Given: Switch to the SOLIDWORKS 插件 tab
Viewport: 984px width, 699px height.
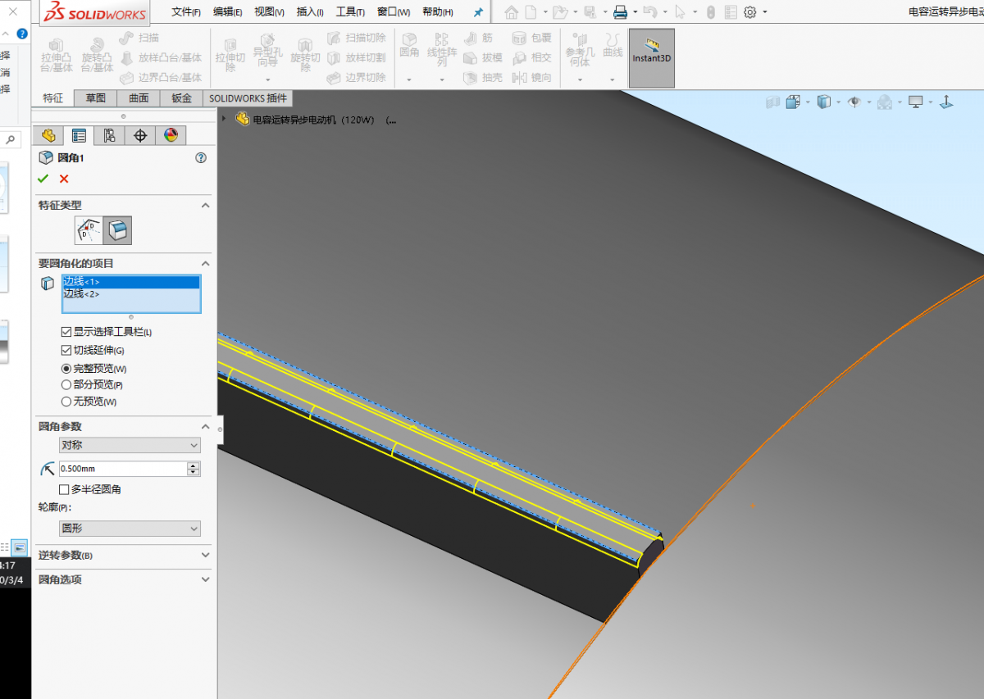Looking at the screenshot, I should click(x=248, y=98).
